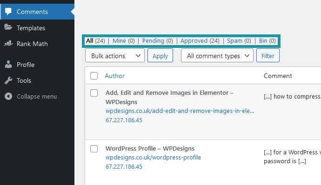Sort comments by Author column header

[x=114, y=76]
